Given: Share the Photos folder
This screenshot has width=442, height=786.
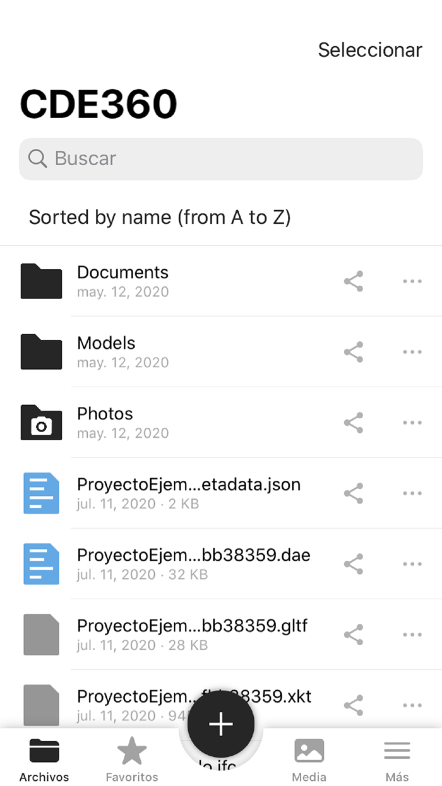Looking at the screenshot, I should [x=354, y=423].
